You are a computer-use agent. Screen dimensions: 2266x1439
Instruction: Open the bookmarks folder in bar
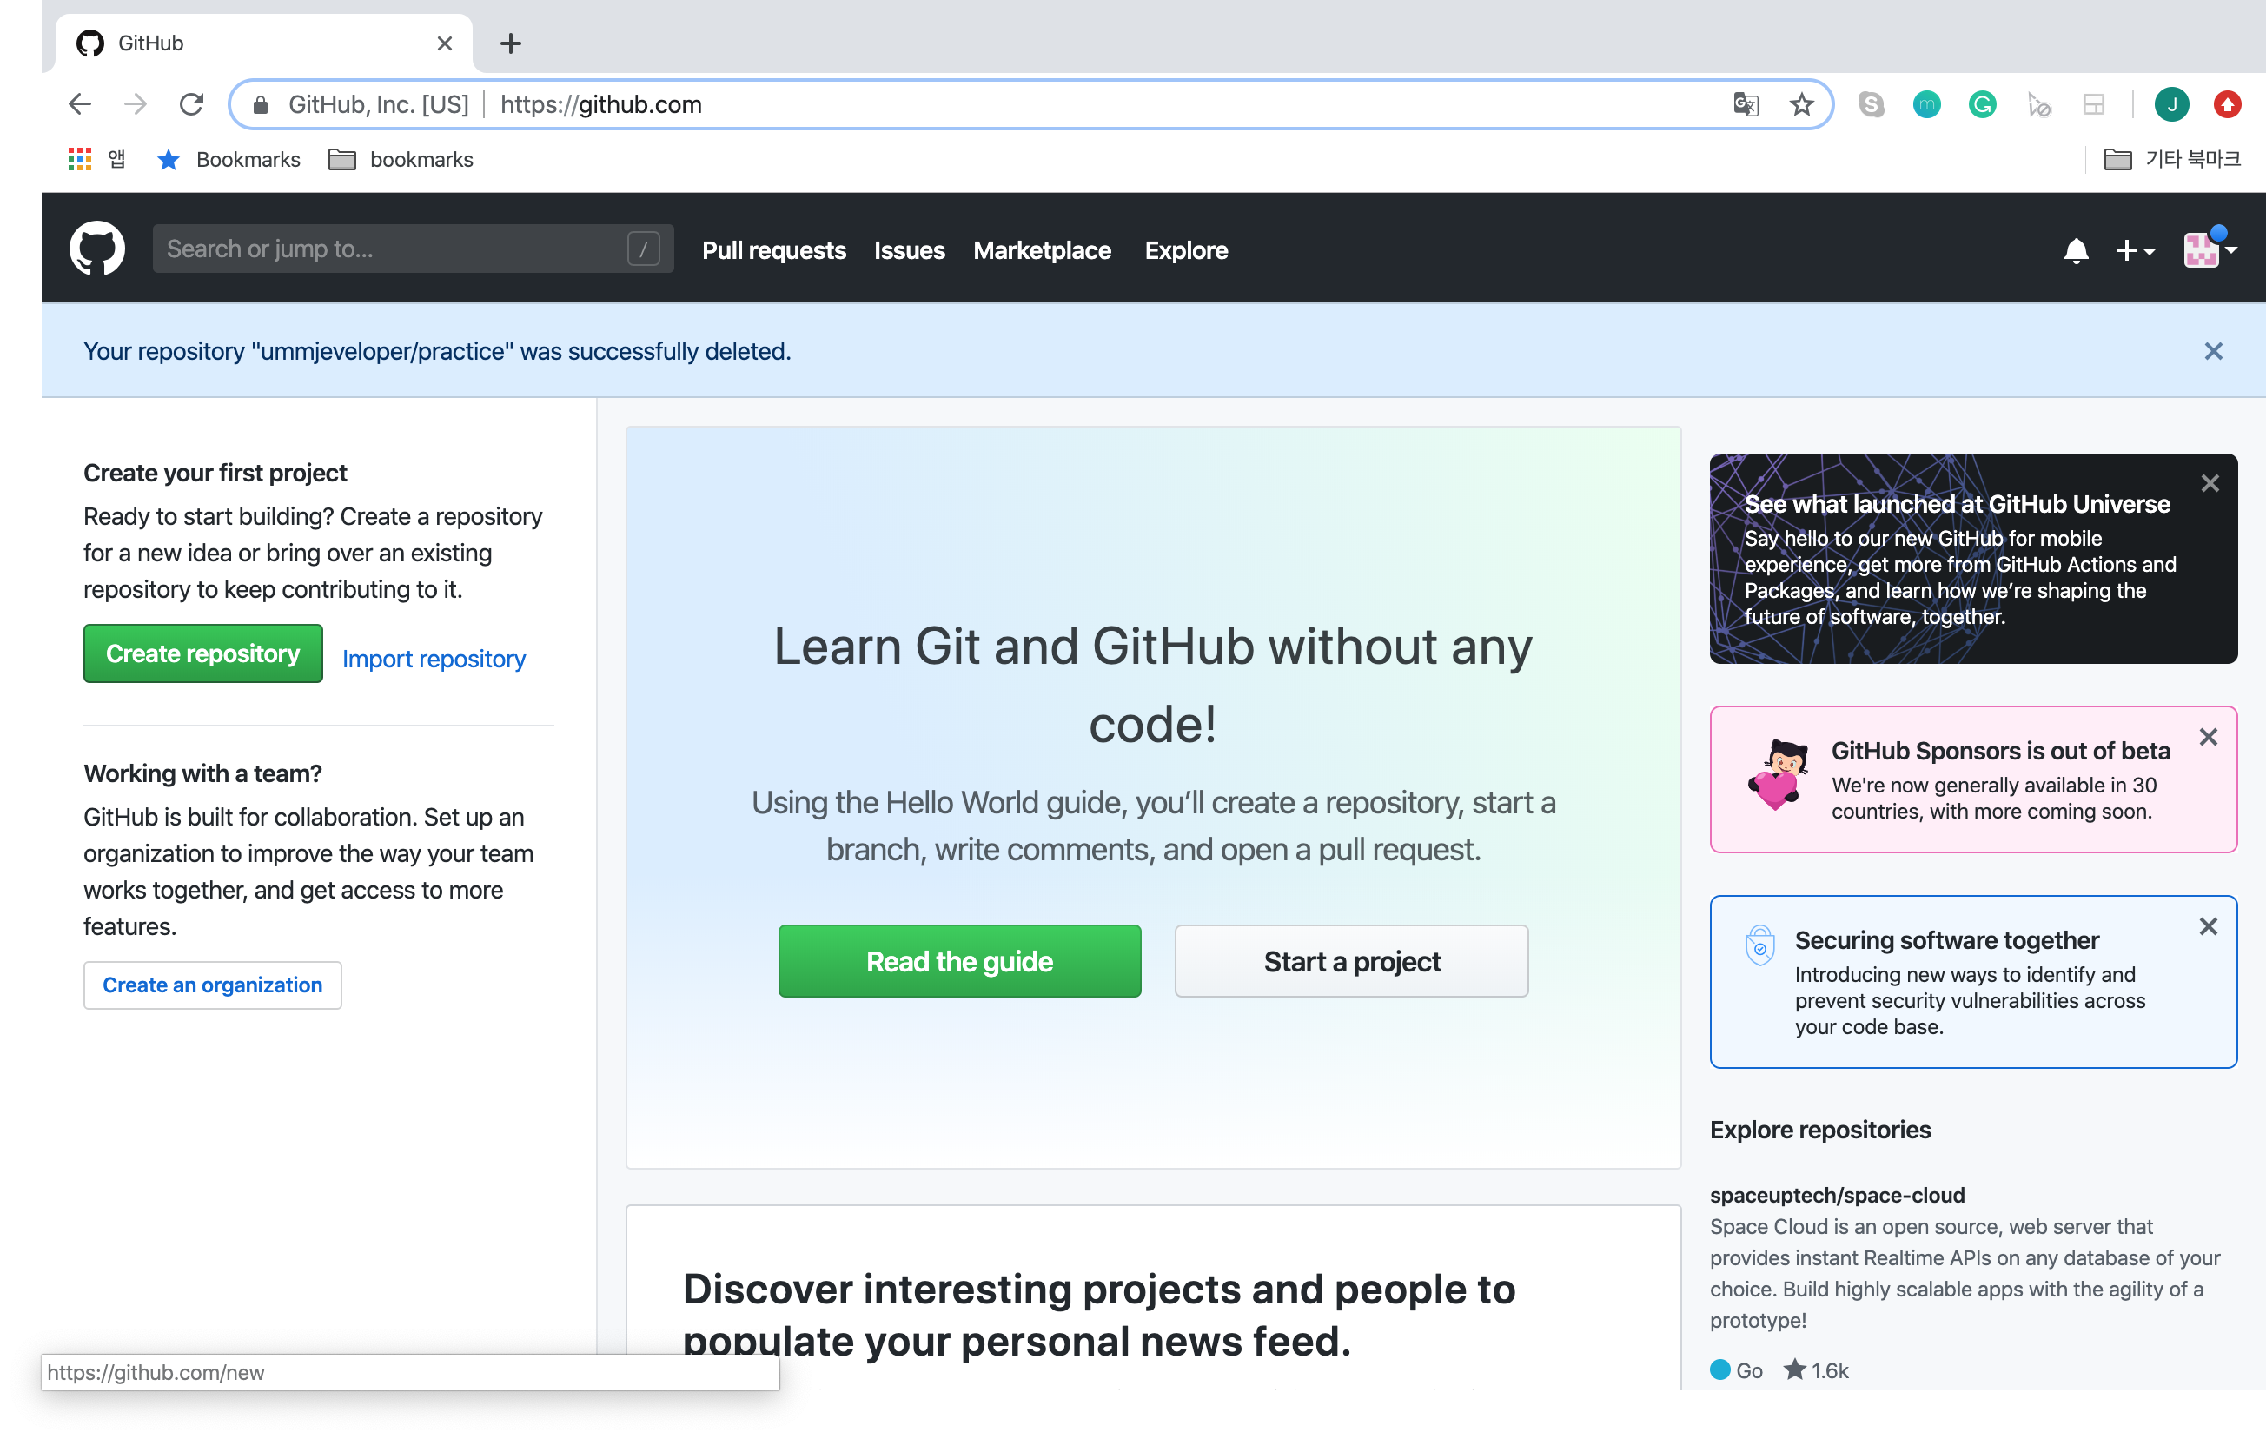pos(401,159)
